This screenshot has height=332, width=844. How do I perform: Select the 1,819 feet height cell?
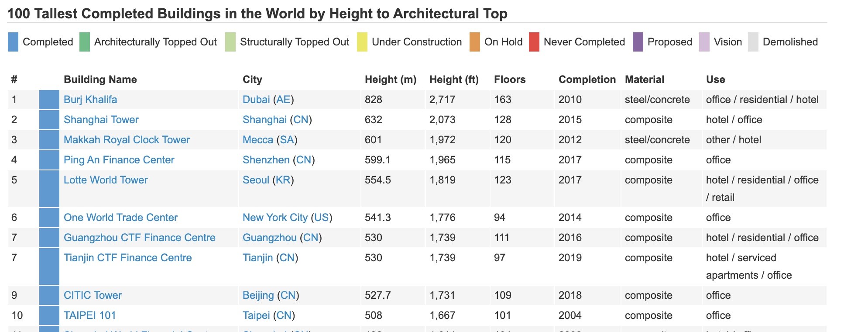443,180
